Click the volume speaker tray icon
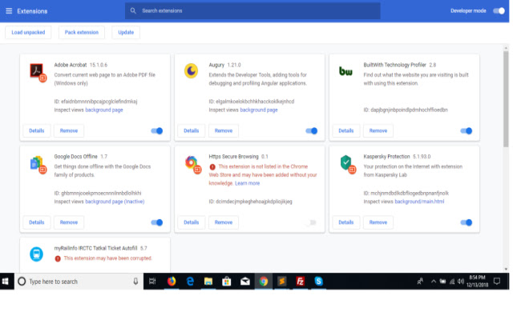Image resolution: width=513 pixels, height=320 pixels. 461,281
